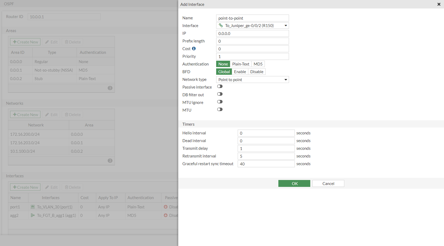Viewport: 444px width, 246px height.
Task: Focus the Name text field
Action: pyautogui.click(x=252, y=18)
